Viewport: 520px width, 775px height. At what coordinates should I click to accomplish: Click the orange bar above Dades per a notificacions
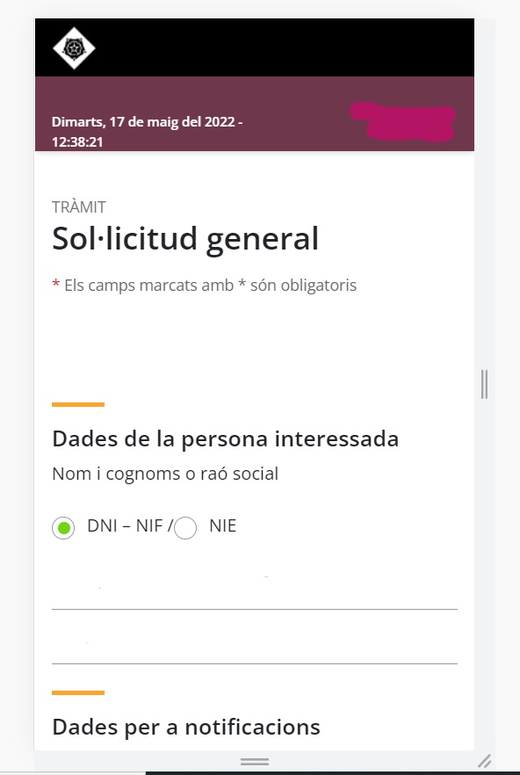(x=78, y=693)
